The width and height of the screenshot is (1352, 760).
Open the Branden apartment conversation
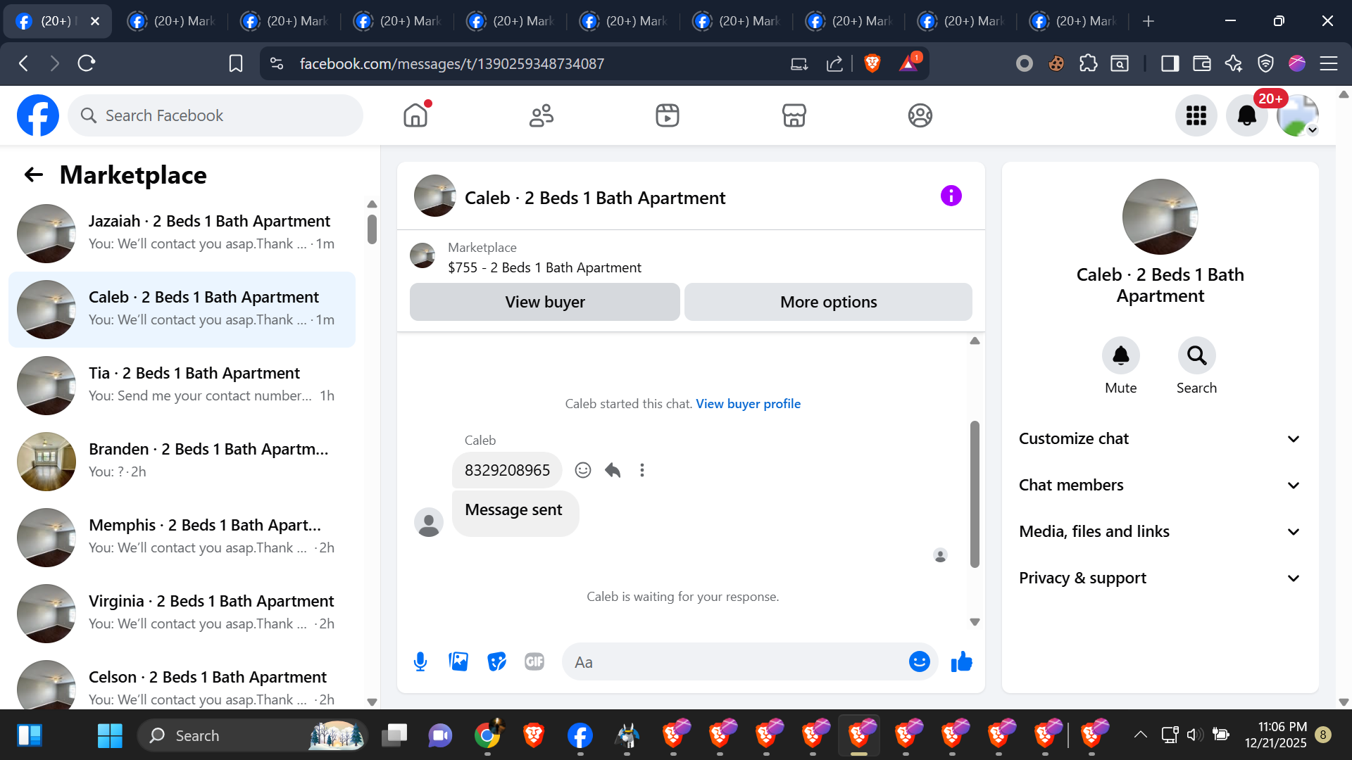click(182, 461)
